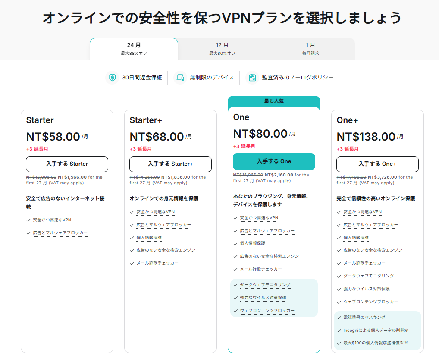This screenshot has width=439, height=356.
Task: Click the teal 入手する One button
Action: coord(274,161)
